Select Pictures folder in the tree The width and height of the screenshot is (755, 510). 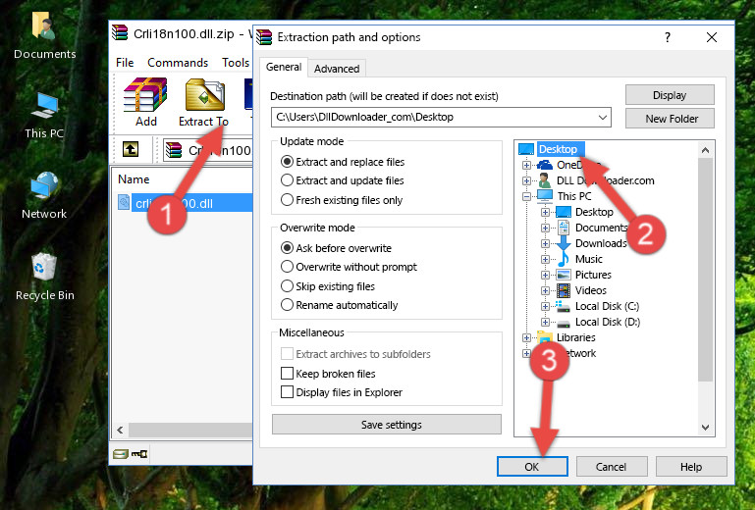[584, 275]
